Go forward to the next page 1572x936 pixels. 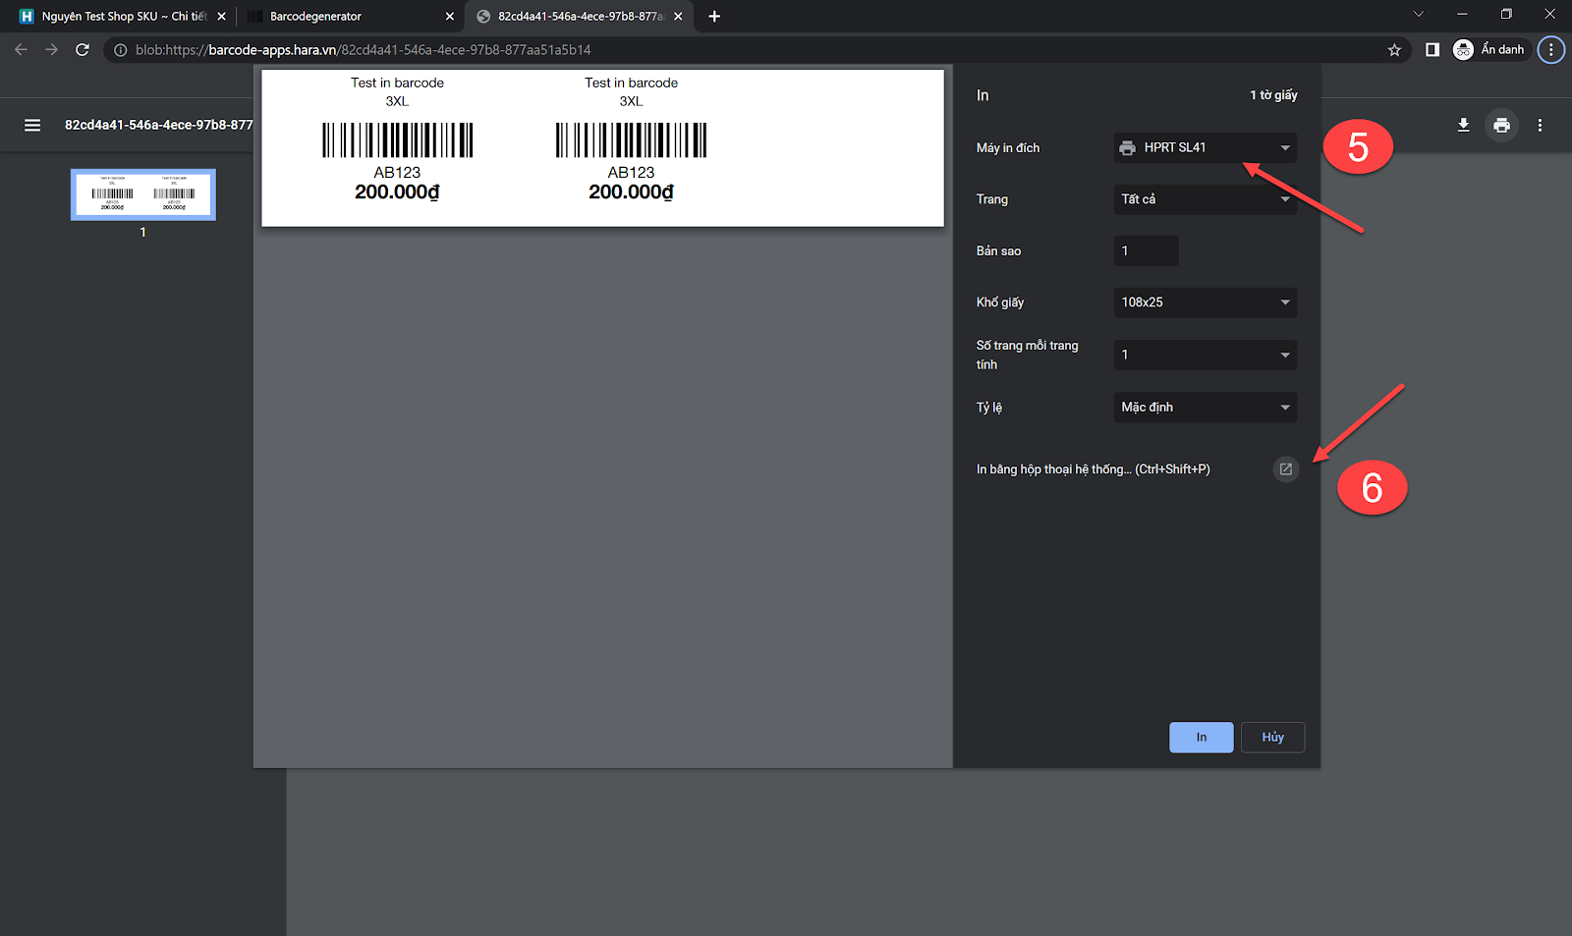pos(52,50)
